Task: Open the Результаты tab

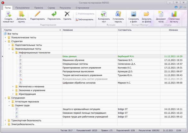Action: coord(65,8)
